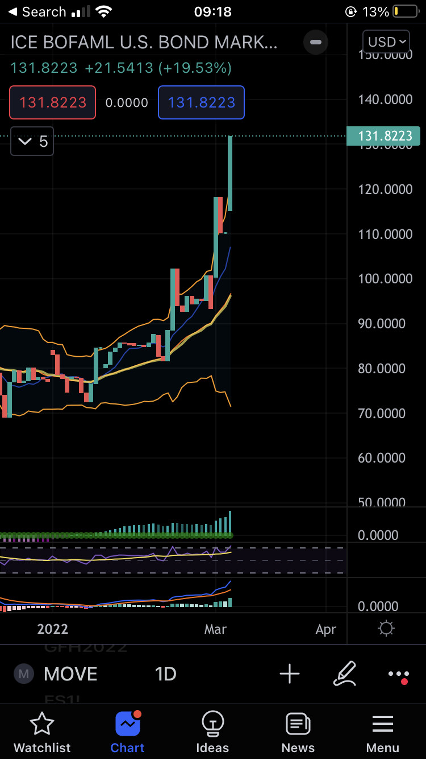Expand the 5 indicators legend
The width and height of the screenshot is (426, 759).
[x=32, y=141]
